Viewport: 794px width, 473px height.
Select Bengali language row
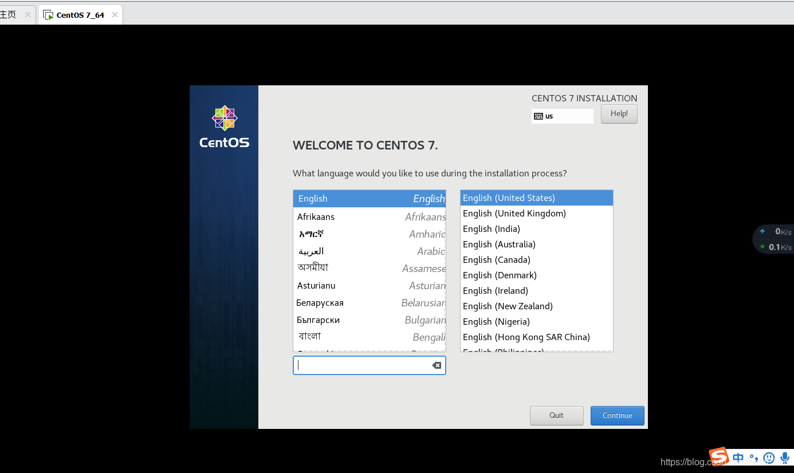(369, 337)
